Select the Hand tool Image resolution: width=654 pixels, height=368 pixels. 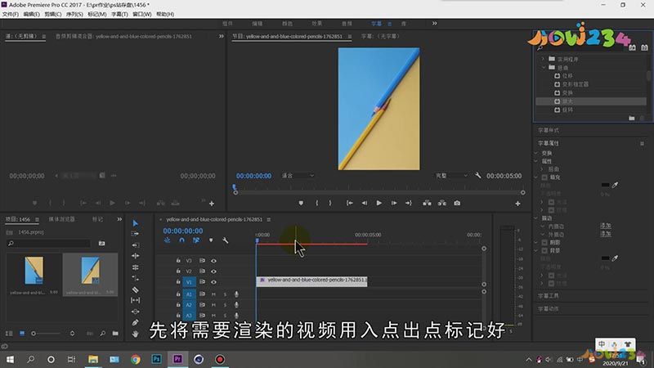135,334
